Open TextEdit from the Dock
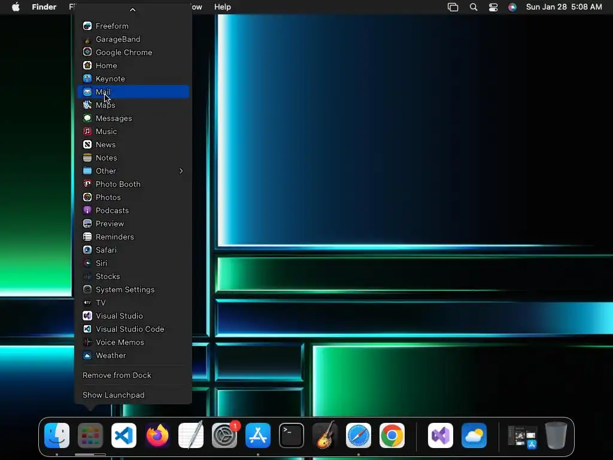The width and height of the screenshot is (613, 460). pyautogui.click(x=191, y=435)
